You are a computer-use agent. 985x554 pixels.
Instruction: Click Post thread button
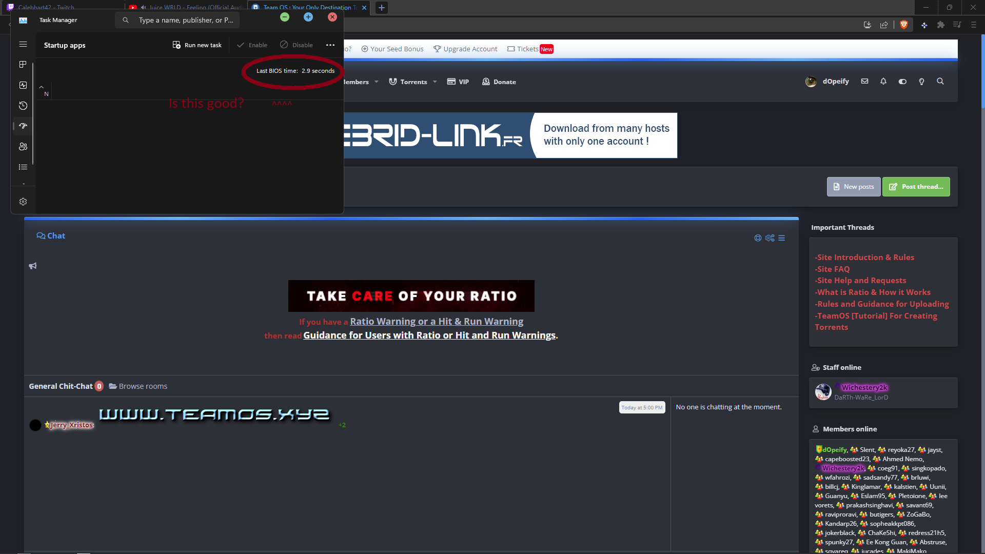click(916, 187)
